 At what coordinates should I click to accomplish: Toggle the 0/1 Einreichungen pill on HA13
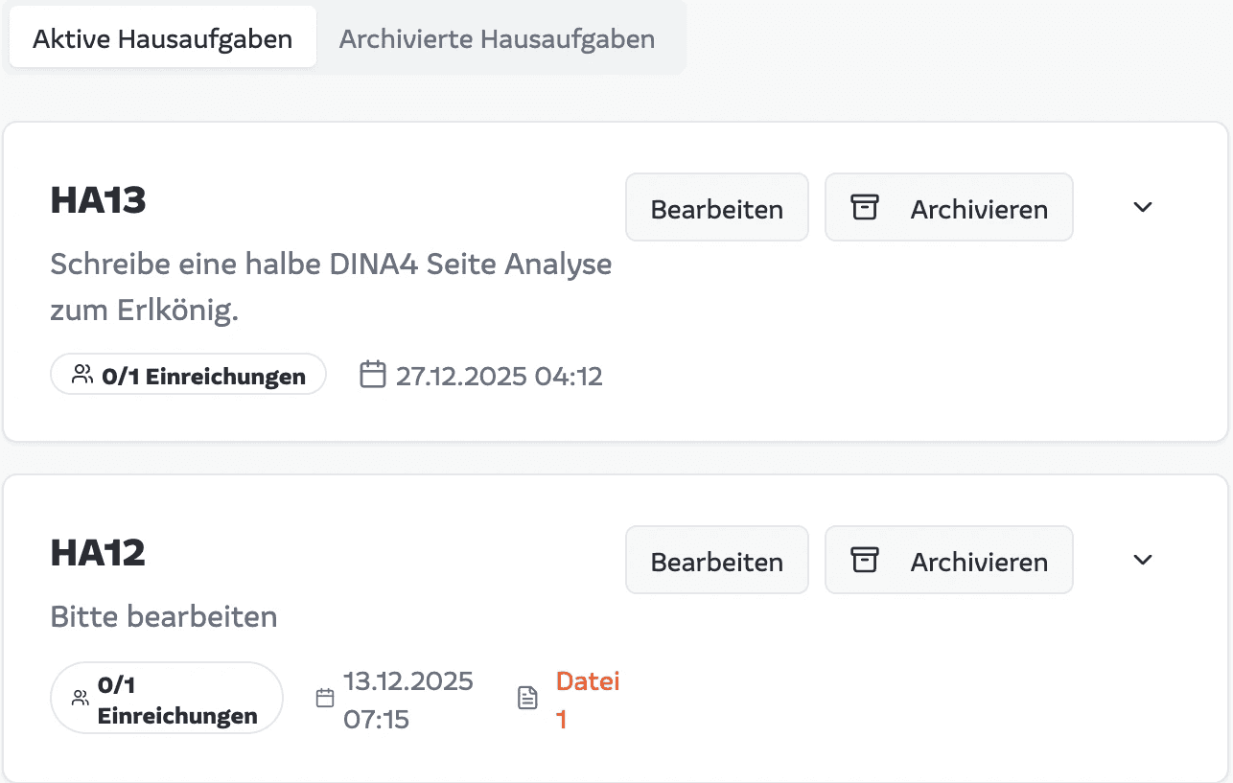click(188, 374)
